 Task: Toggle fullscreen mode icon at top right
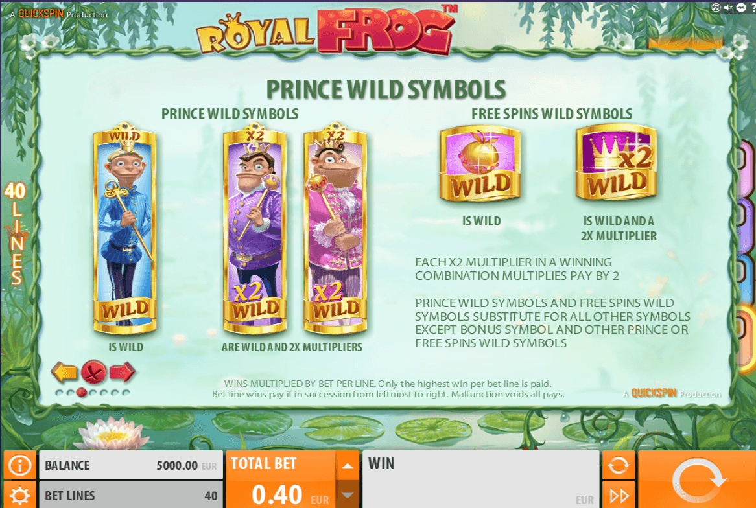716,7
